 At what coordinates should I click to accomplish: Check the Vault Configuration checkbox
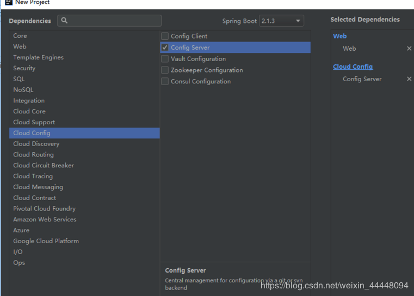(165, 59)
